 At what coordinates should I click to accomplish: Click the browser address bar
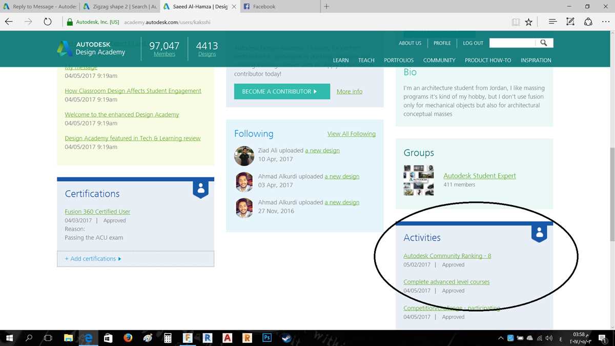pos(287,22)
